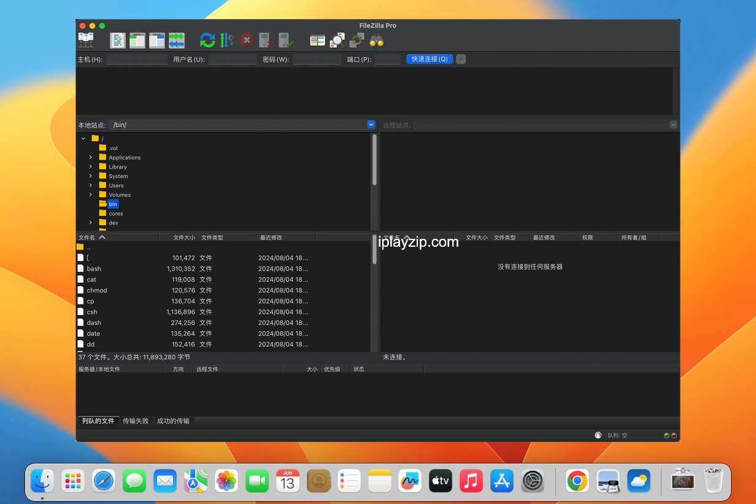Open Finder in the Dock
The image size is (756, 504).
tap(42, 481)
